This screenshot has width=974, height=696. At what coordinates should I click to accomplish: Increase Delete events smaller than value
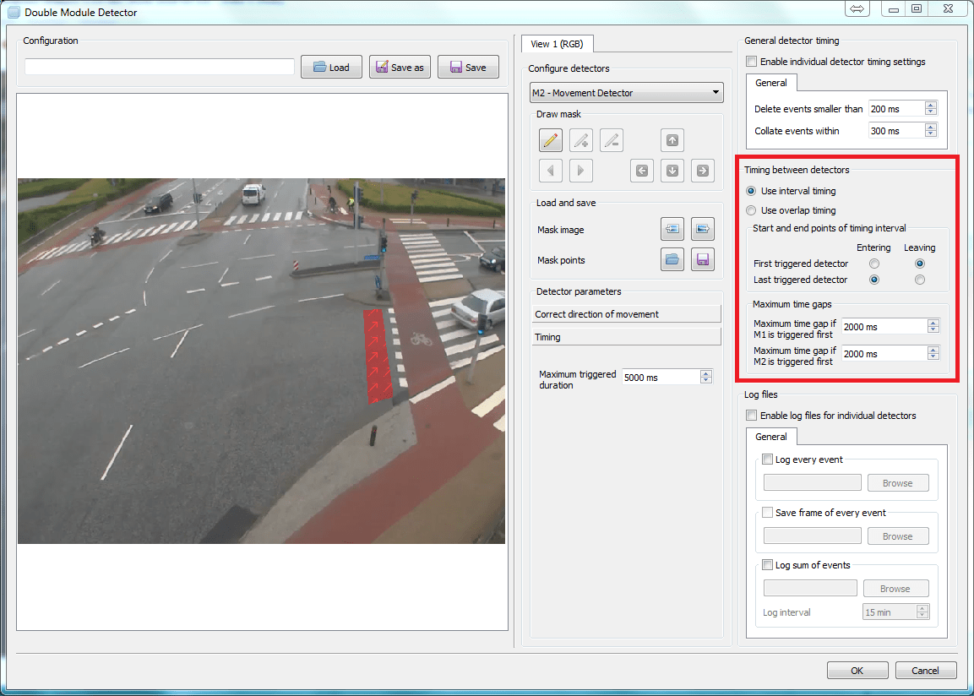pyautogui.click(x=931, y=105)
